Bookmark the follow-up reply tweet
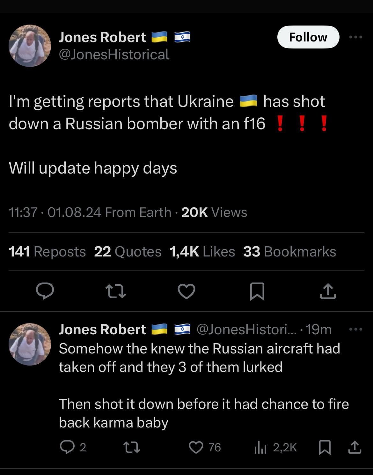Screen dimensions: 373x475 pos(325,447)
